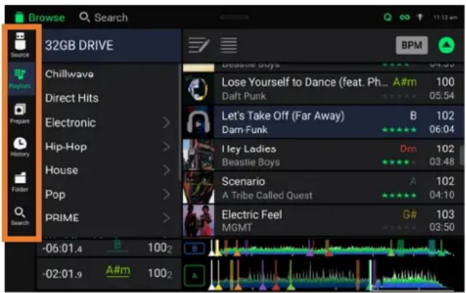Open the sidebar Search magnifier icon
466x293 pixels.
(x=20, y=216)
